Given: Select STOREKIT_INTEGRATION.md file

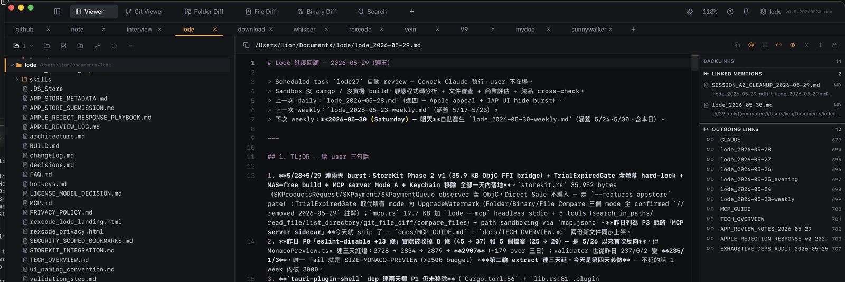Looking at the screenshot, I should pyautogui.click(x=72, y=250).
